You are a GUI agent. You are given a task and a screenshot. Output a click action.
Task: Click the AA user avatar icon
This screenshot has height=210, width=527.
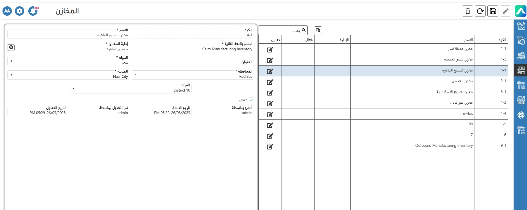[7, 11]
